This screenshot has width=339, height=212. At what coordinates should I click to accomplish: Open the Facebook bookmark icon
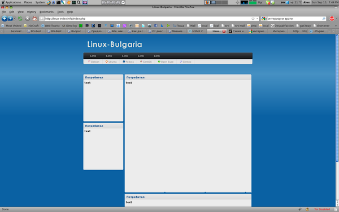(156, 25)
